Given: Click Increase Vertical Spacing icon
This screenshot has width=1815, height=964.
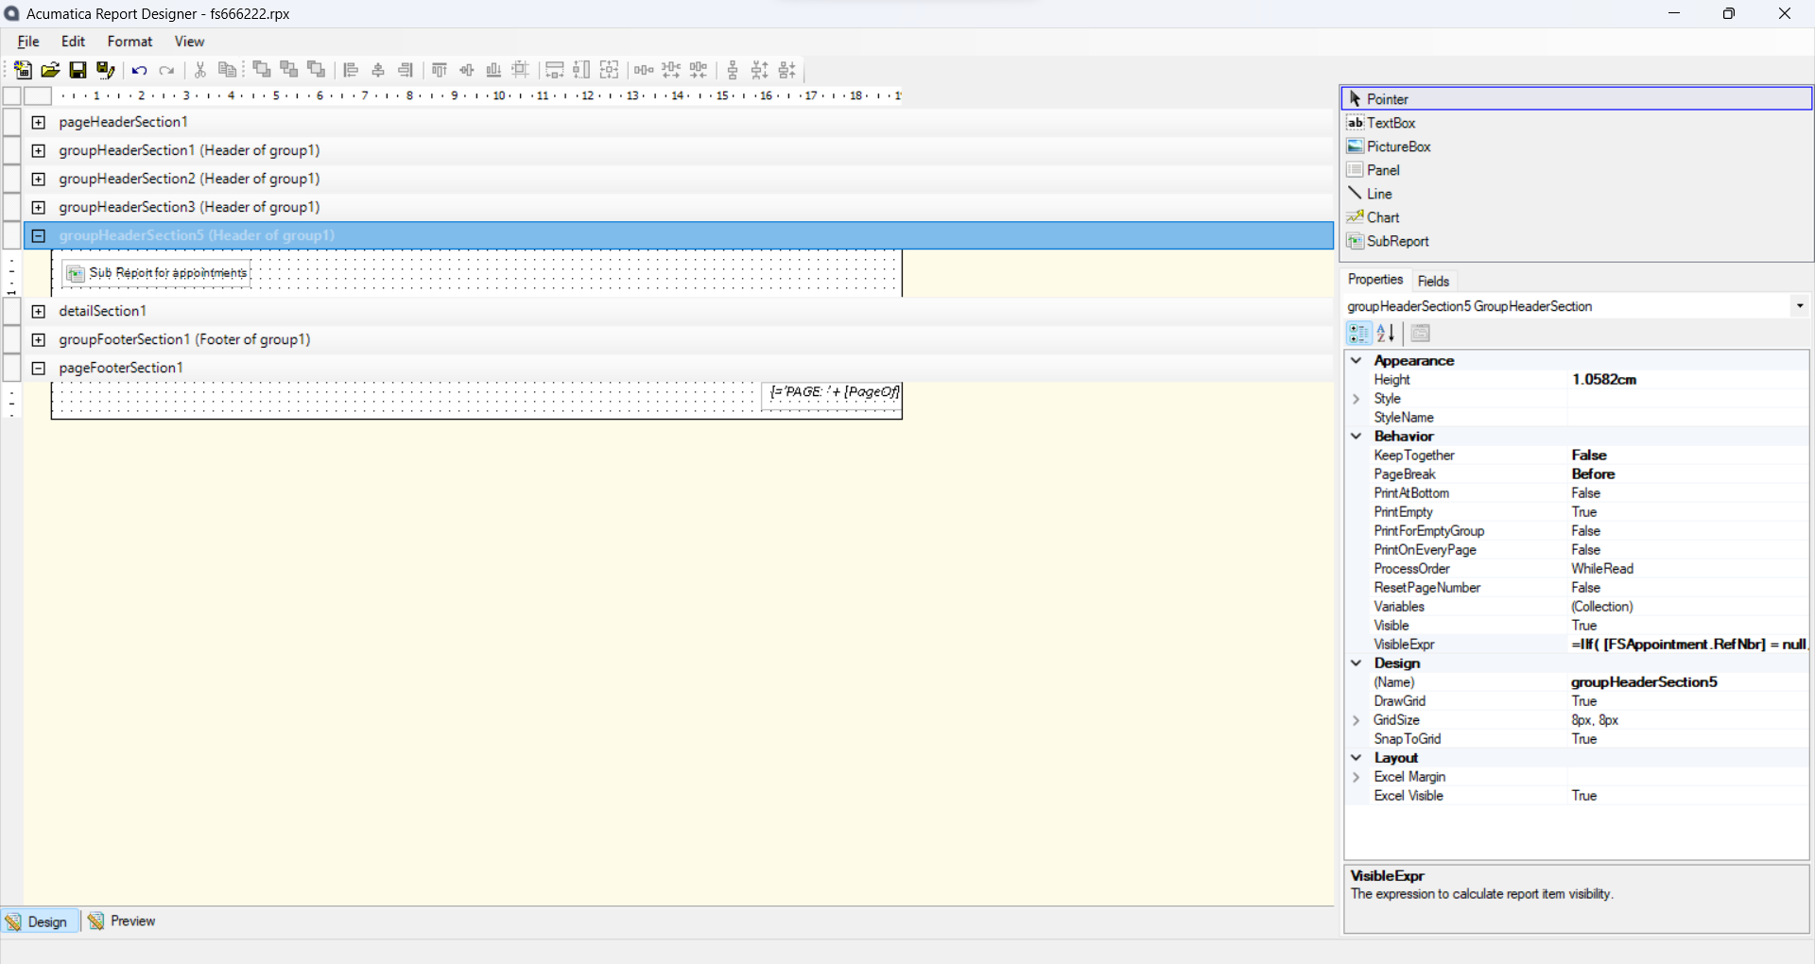Looking at the screenshot, I should (x=760, y=70).
